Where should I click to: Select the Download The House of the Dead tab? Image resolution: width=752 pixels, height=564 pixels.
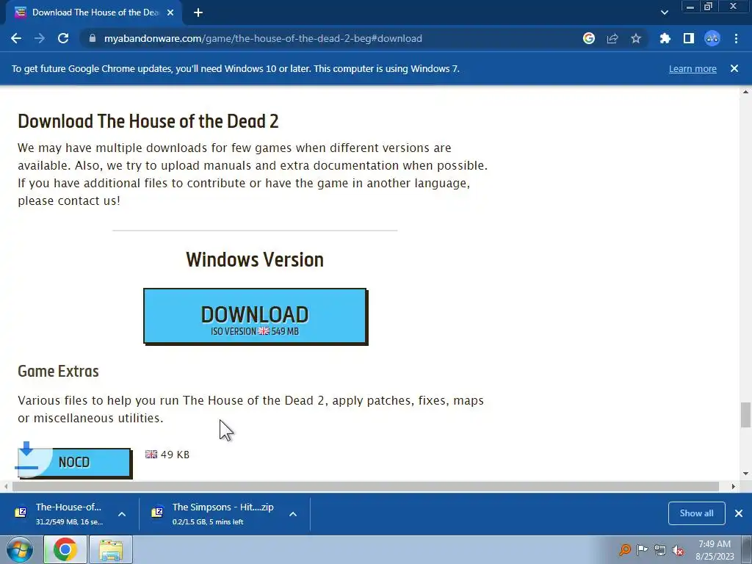coord(94,12)
